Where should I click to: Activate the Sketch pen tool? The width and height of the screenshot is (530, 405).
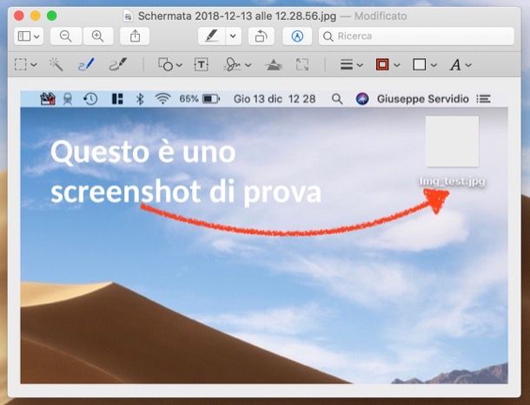86,64
